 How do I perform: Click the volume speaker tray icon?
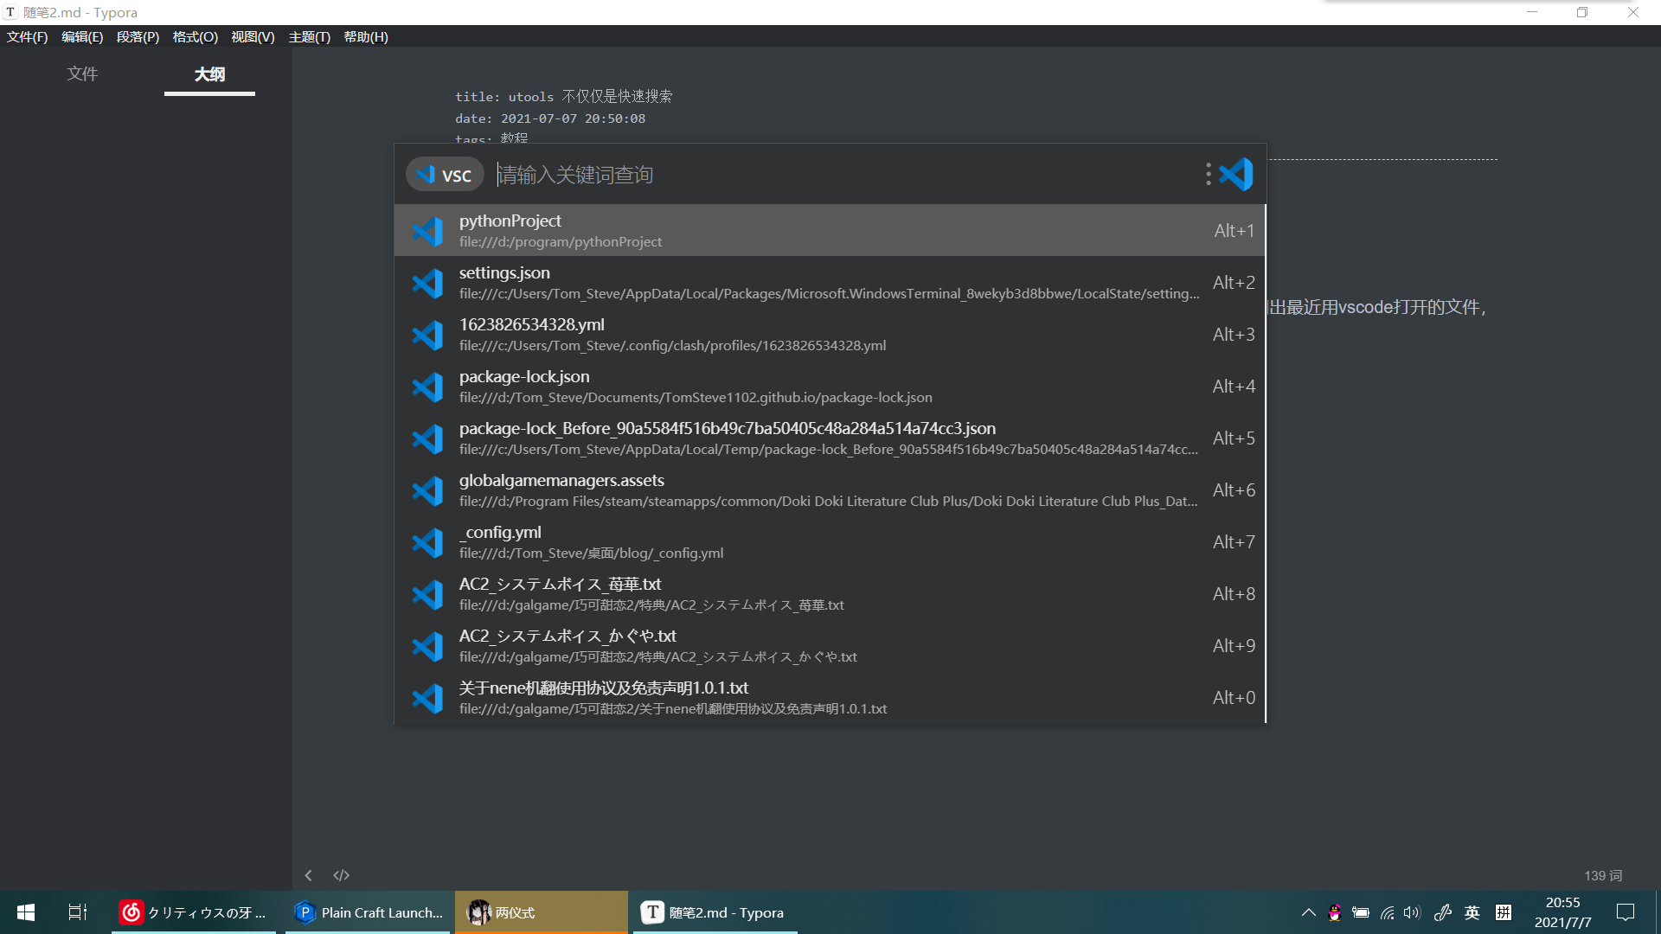[x=1412, y=912]
